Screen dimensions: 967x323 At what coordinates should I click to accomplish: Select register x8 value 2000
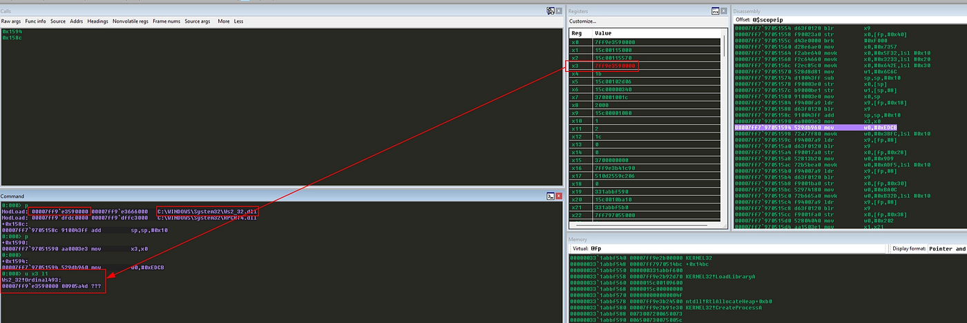pos(603,106)
